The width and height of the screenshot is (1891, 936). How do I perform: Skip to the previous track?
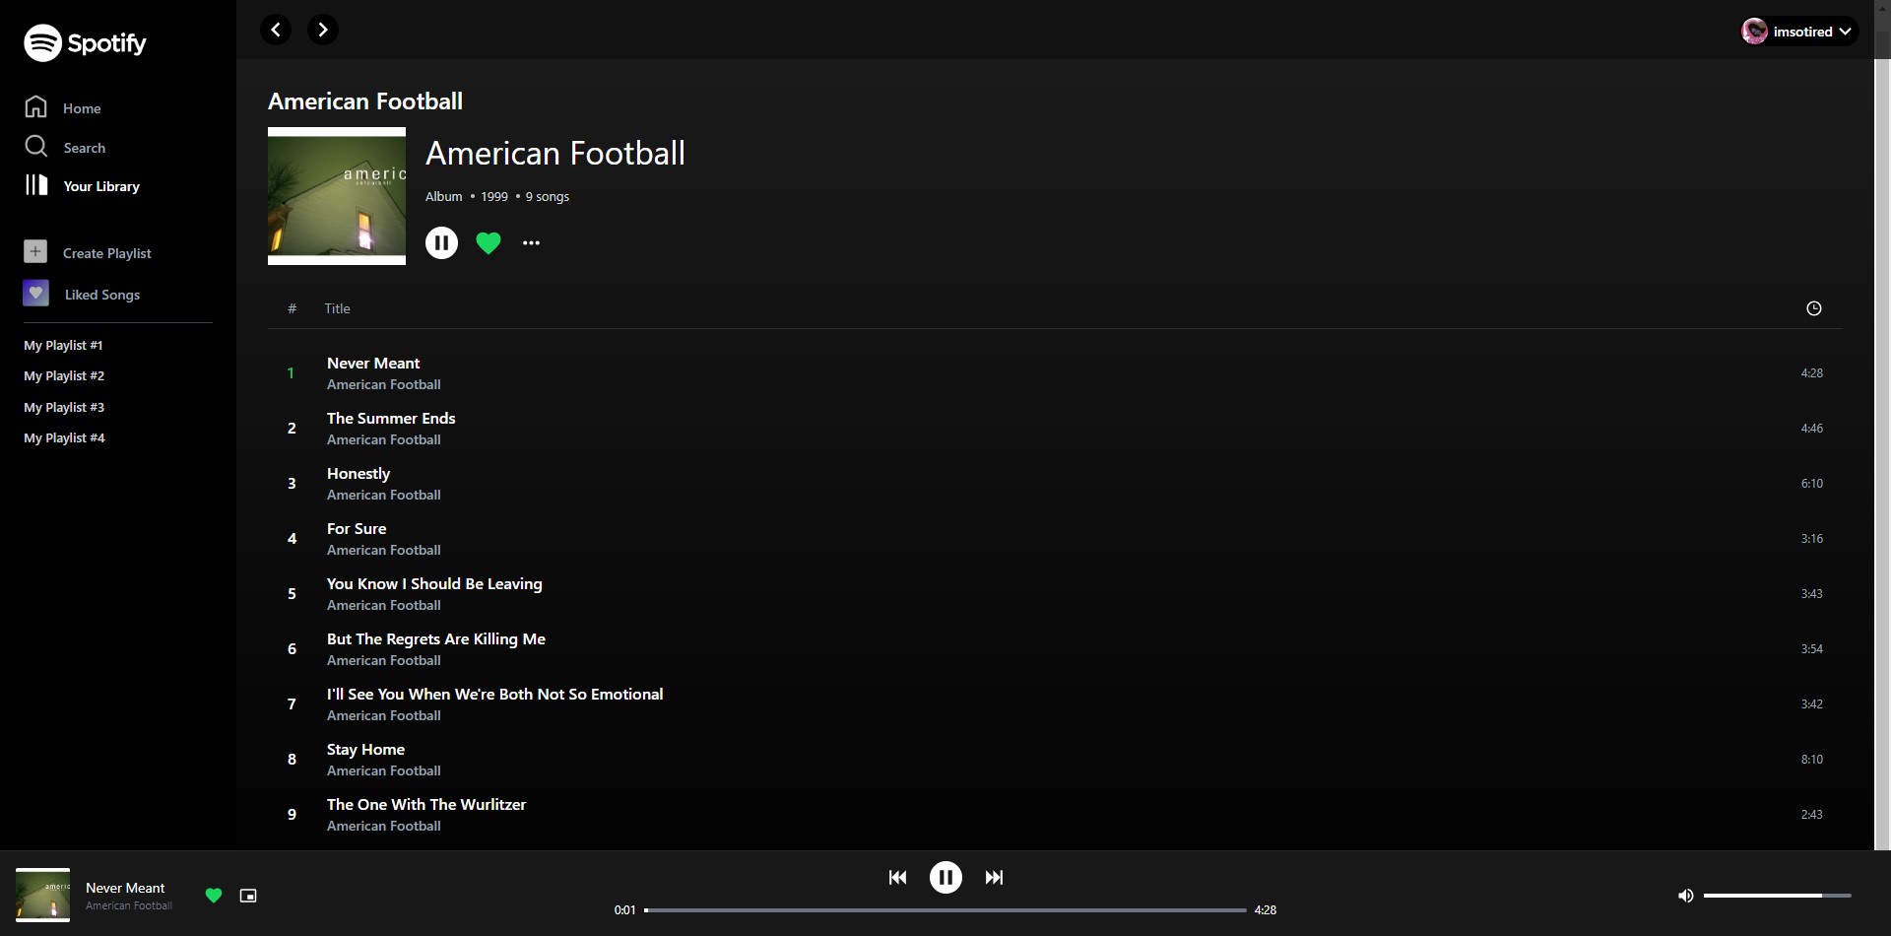[x=897, y=877]
